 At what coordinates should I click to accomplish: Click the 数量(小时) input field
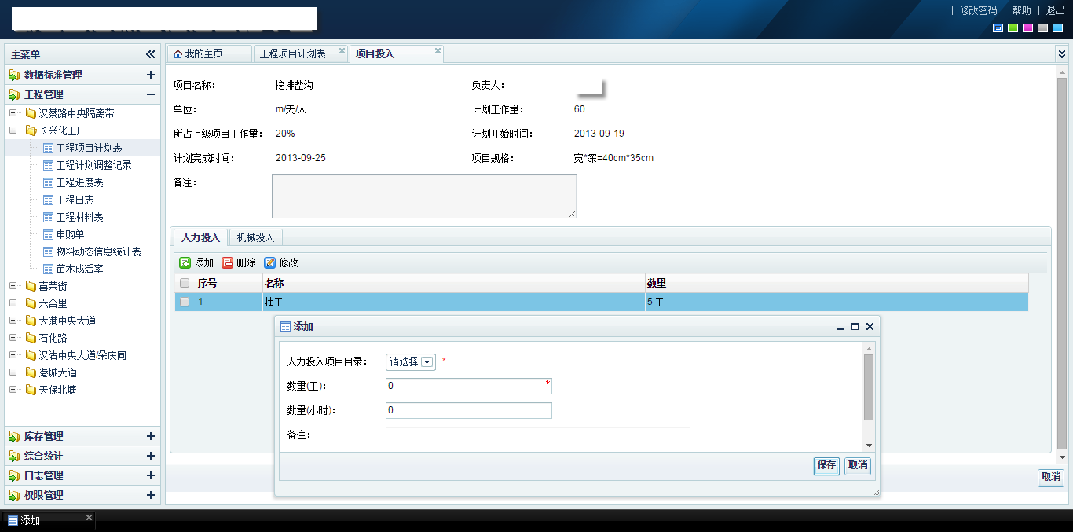point(468,410)
